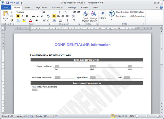Toggle Align Text Right
The image size is (164, 119).
pyautogui.click(x=63, y=16)
